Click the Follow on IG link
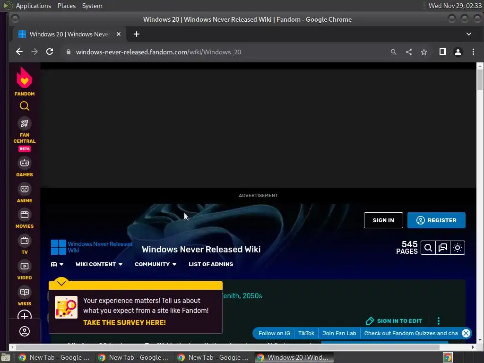Image resolution: width=484 pixels, height=363 pixels. [x=274, y=333]
